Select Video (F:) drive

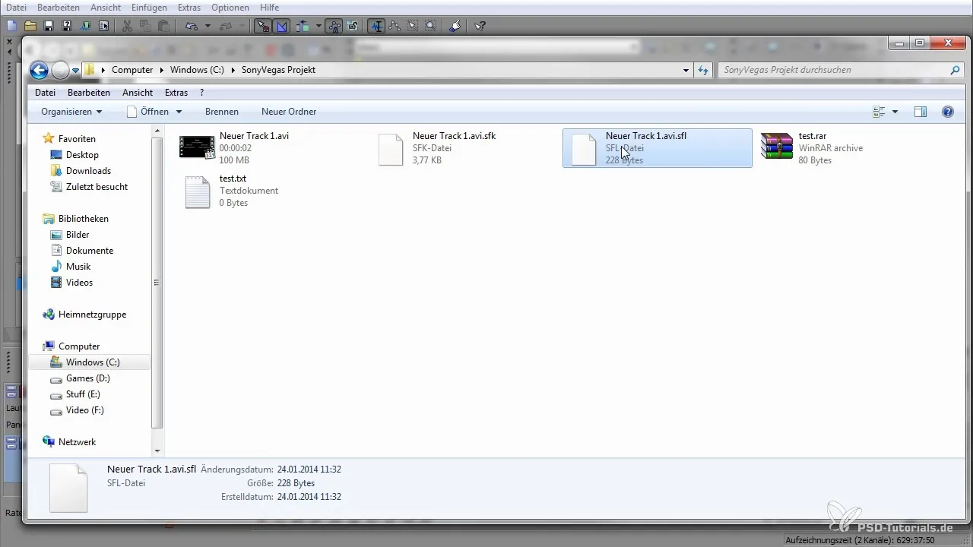pyautogui.click(x=84, y=410)
